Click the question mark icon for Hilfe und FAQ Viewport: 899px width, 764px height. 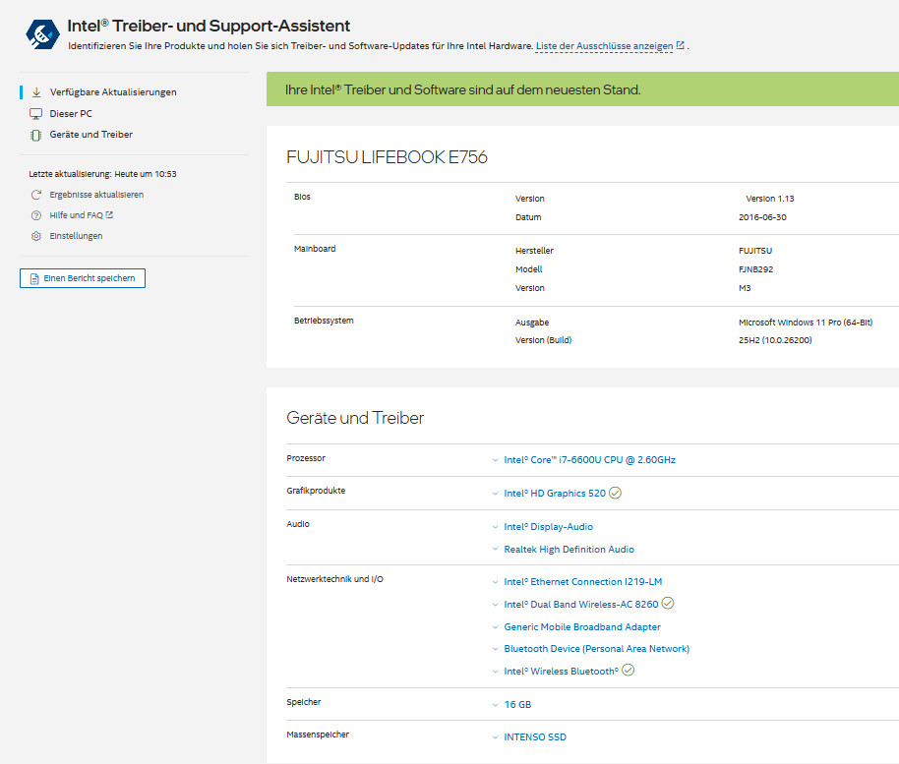tap(36, 215)
